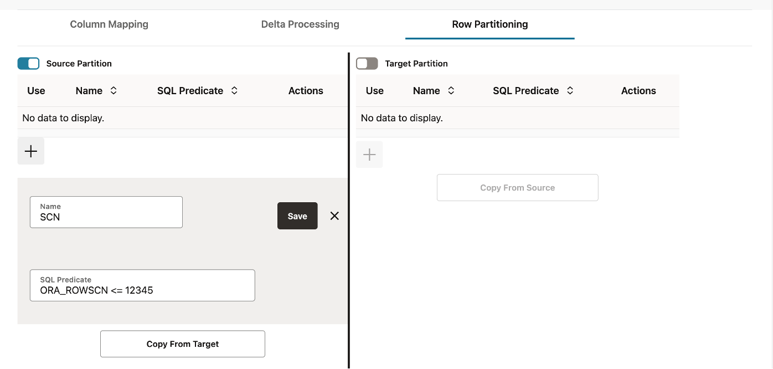Click the source table Use column header
Viewport: 773px width, 369px height.
[x=36, y=91]
